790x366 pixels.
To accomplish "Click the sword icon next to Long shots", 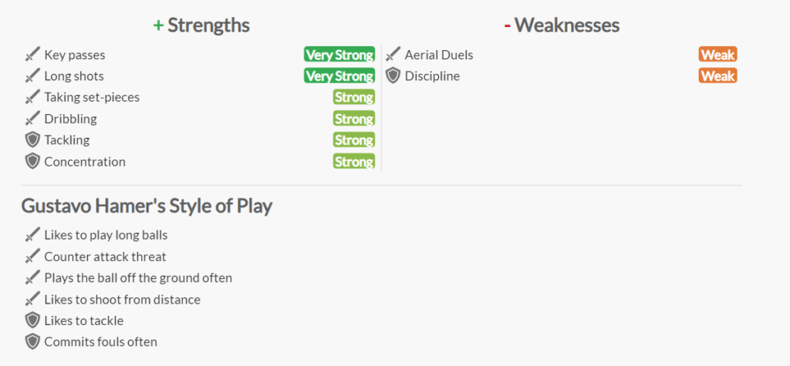I will coord(32,76).
